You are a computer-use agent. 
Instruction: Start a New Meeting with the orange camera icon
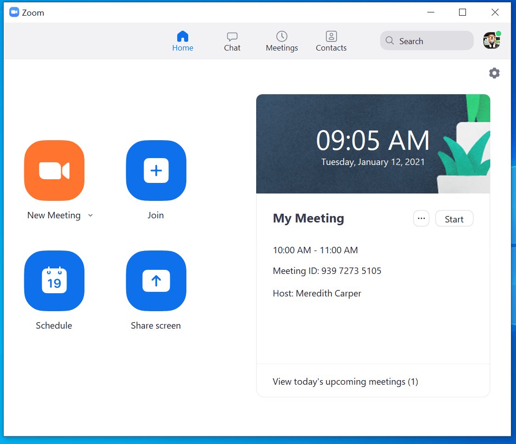[54, 171]
